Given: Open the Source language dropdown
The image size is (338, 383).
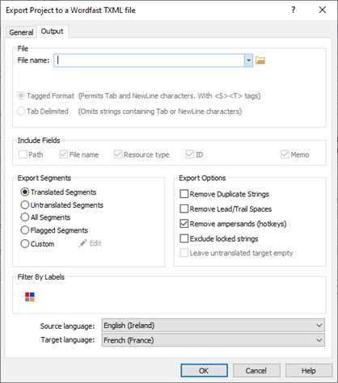Looking at the screenshot, I should tap(213, 326).
